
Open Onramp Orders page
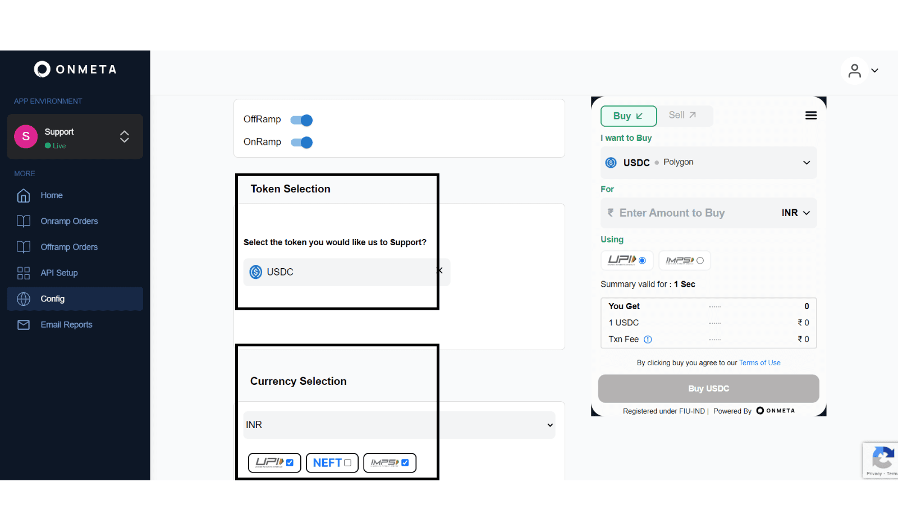coord(69,221)
